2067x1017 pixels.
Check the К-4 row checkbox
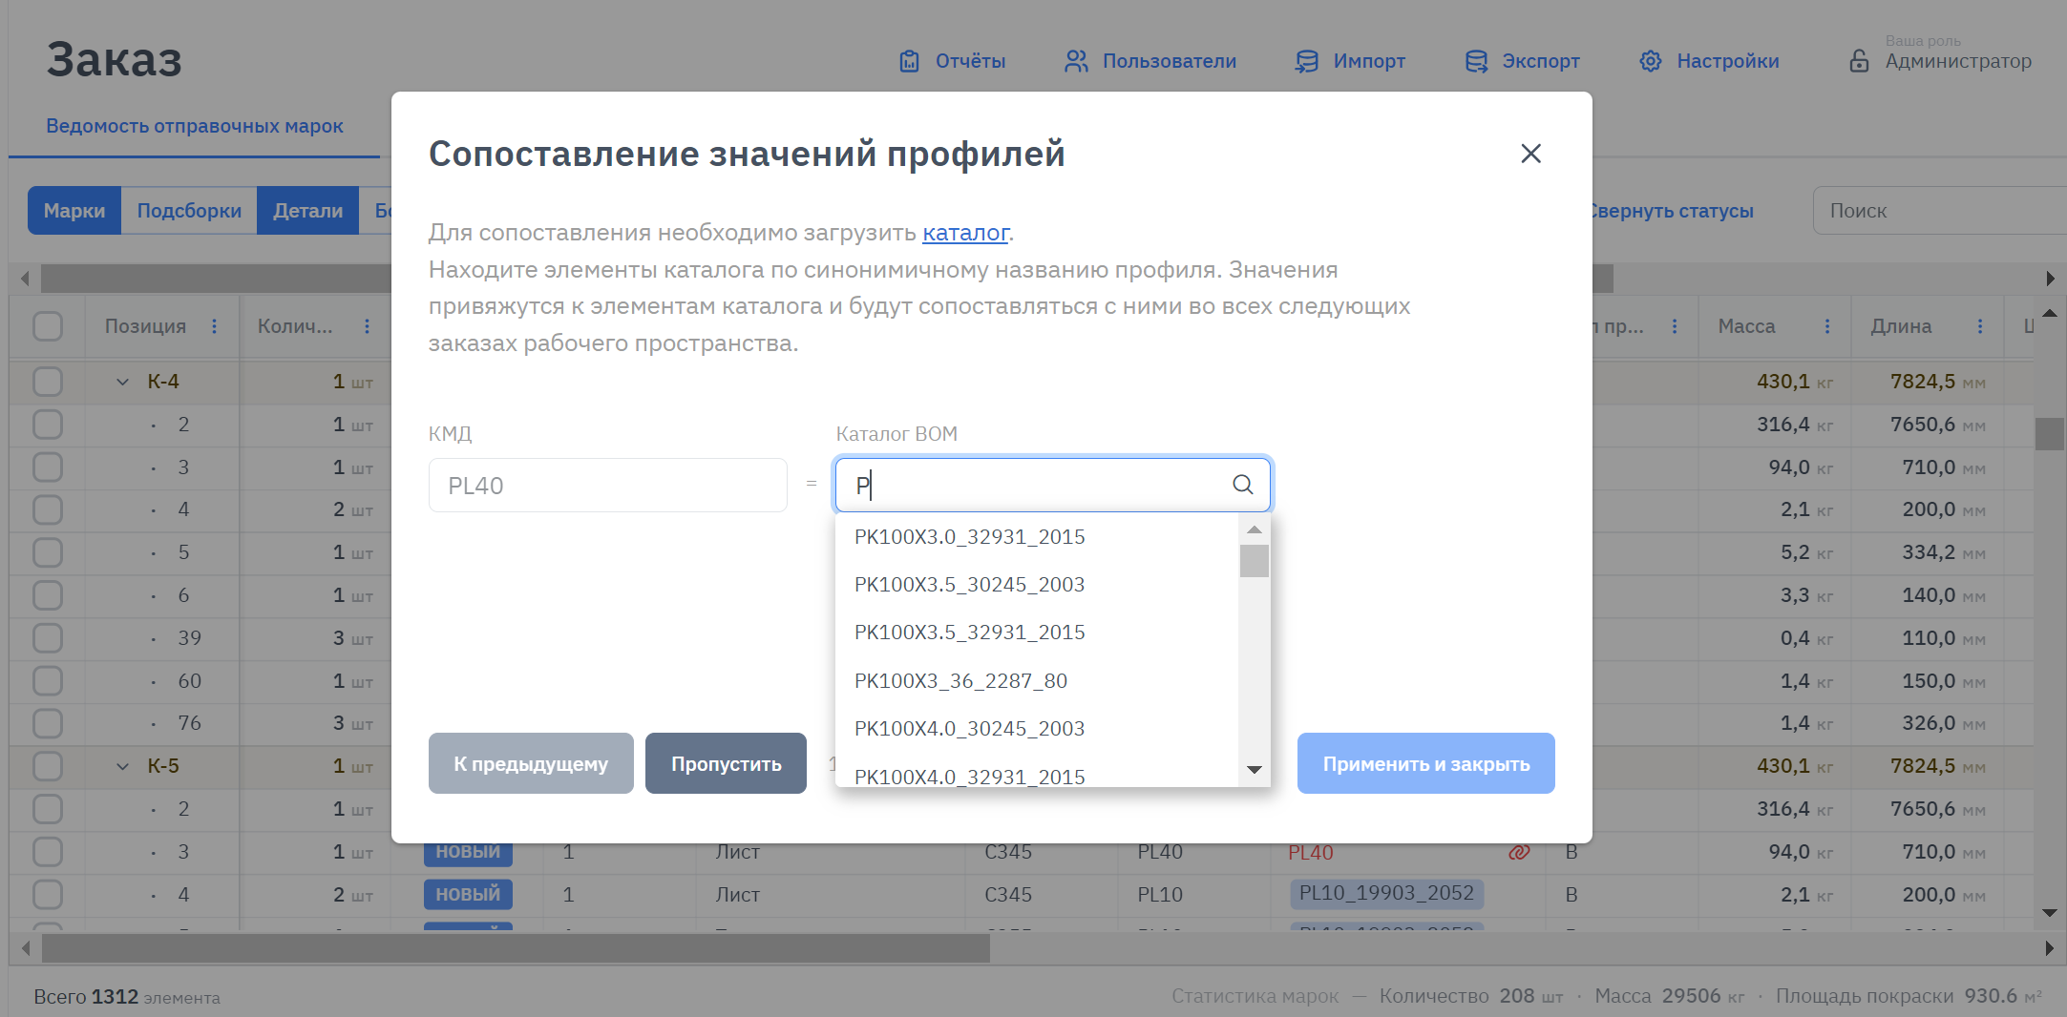(x=48, y=382)
